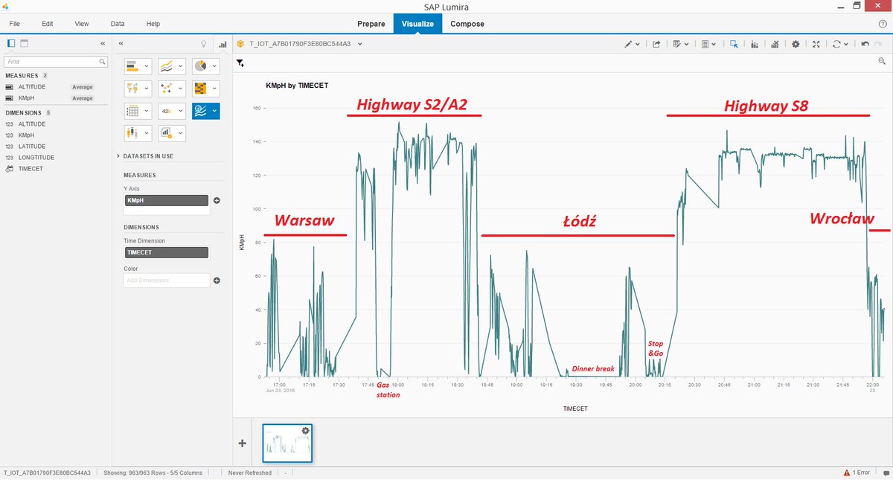
Task: Open the scatter plot chart picker
Action: coord(172,89)
